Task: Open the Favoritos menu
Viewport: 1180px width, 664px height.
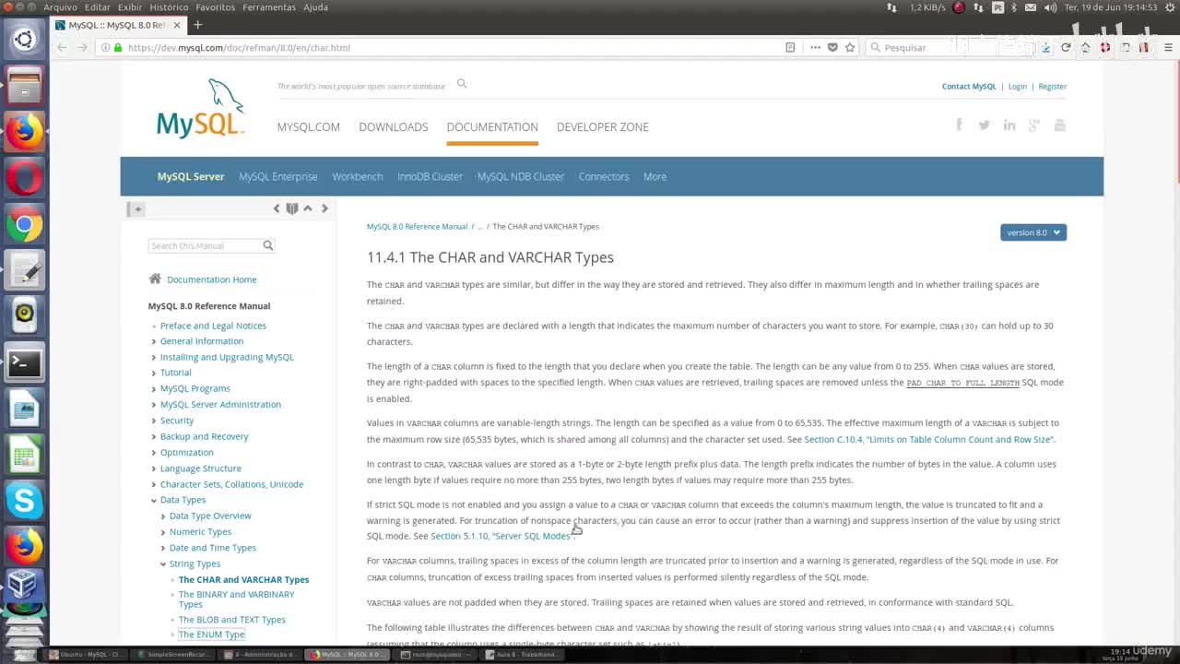Action: pyautogui.click(x=215, y=7)
